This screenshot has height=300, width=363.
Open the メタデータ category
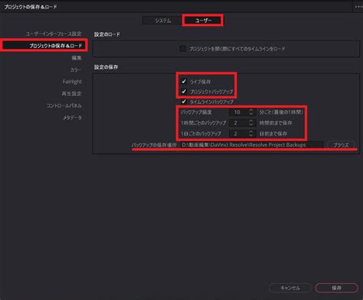click(x=72, y=118)
